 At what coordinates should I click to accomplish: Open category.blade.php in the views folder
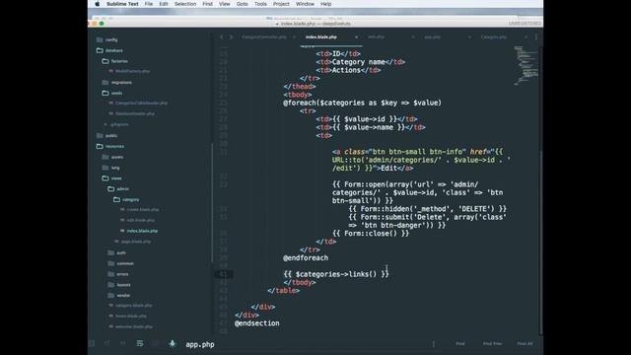tap(134, 306)
